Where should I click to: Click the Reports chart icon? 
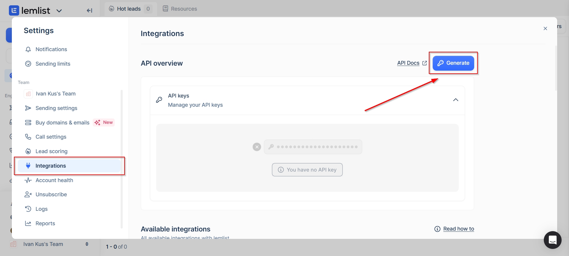pyautogui.click(x=28, y=223)
